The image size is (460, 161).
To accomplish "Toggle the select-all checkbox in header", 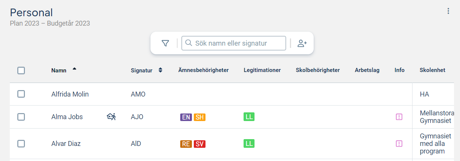I will [21, 70].
